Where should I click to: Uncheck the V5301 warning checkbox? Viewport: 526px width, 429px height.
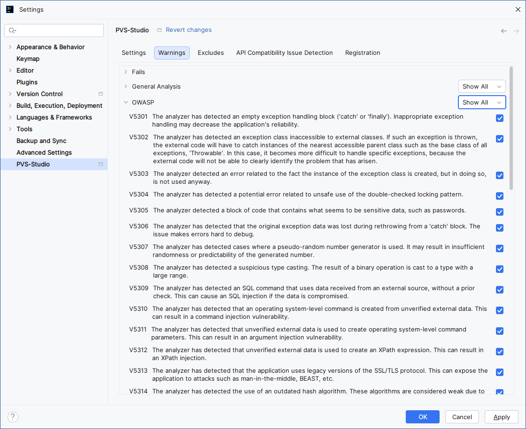(x=500, y=118)
